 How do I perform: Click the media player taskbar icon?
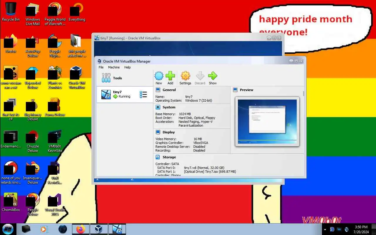pos(44,229)
